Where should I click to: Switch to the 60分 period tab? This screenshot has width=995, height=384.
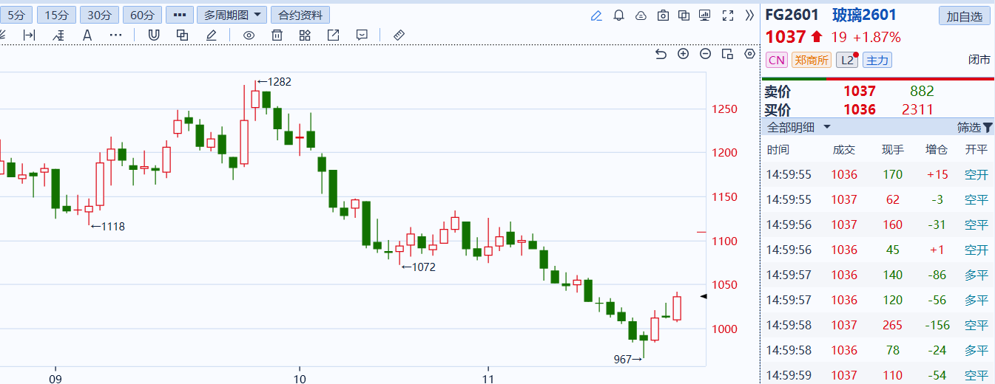(142, 15)
